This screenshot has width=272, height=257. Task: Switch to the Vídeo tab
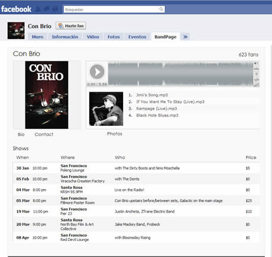point(93,37)
